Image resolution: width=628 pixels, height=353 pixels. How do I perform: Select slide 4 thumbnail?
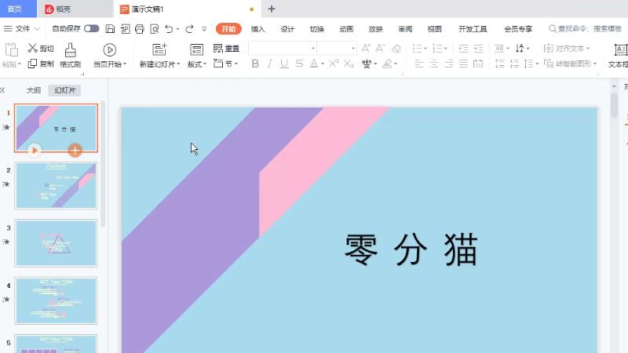(56, 300)
